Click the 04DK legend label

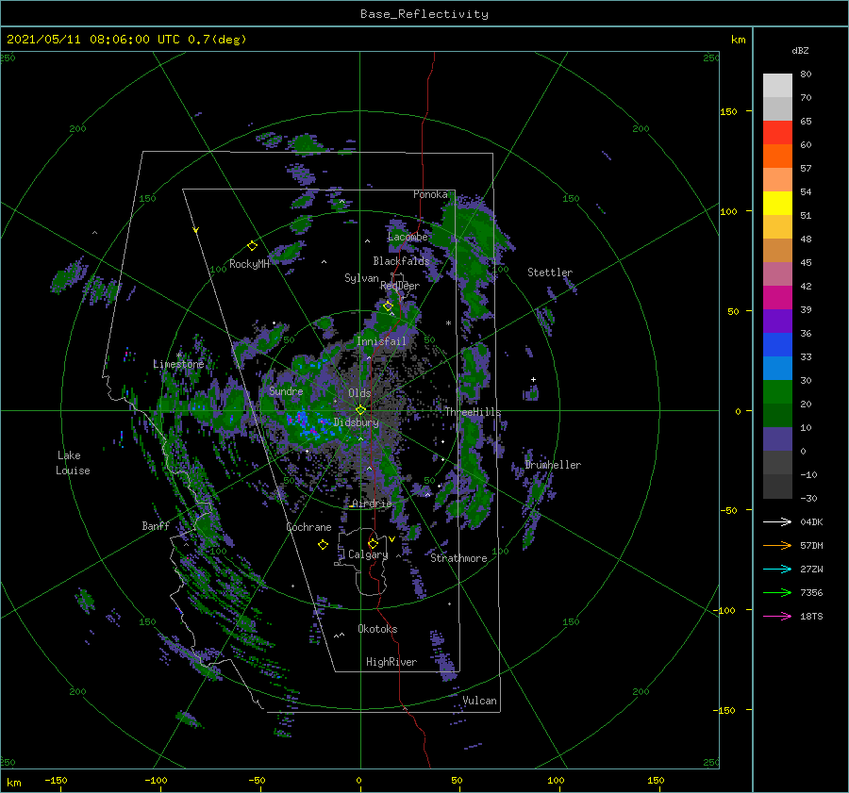811,522
